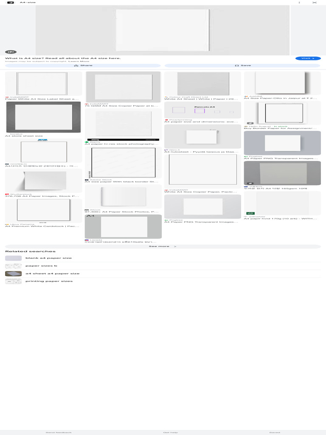
Task: Click the 'Paper White A4 Size Label Sheet' title
Action: pos(42,99)
